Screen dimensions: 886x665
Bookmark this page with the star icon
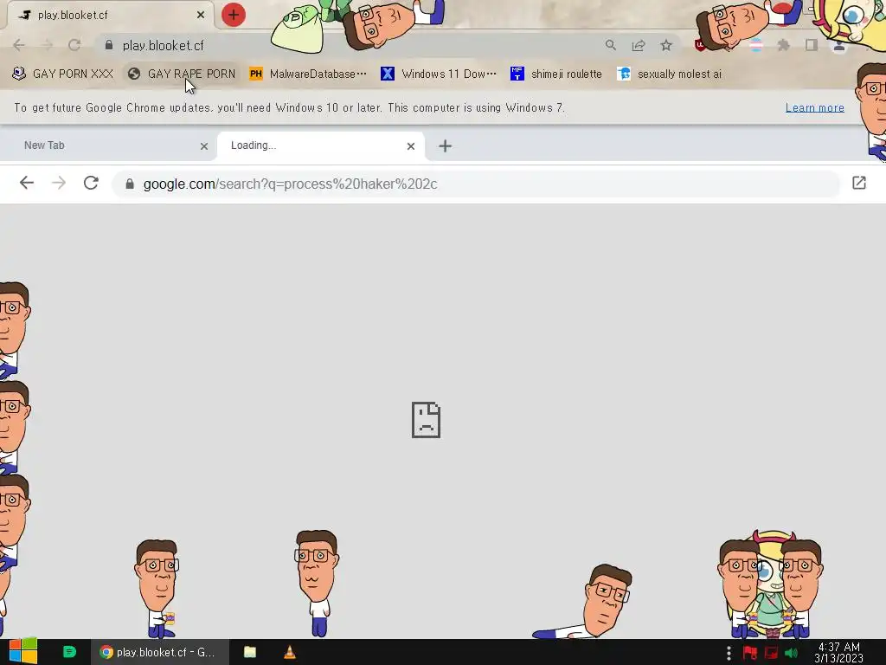(666, 45)
